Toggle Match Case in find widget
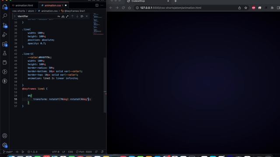Viewport: 280px width, 157px height. click(59, 16)
